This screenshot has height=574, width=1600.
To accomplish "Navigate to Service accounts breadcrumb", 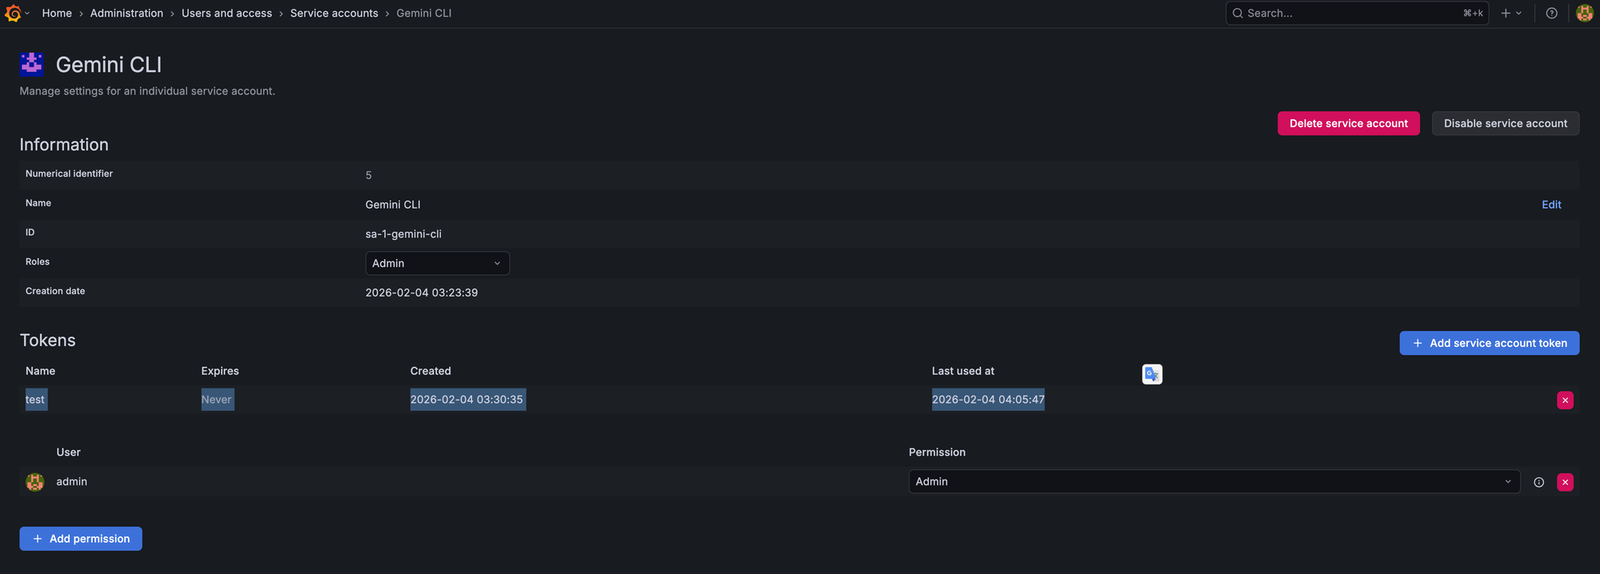I will point(334,13).
